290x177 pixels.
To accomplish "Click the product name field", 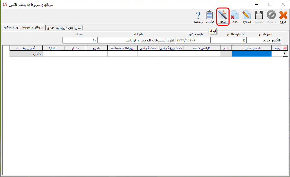I will (136, 40).
